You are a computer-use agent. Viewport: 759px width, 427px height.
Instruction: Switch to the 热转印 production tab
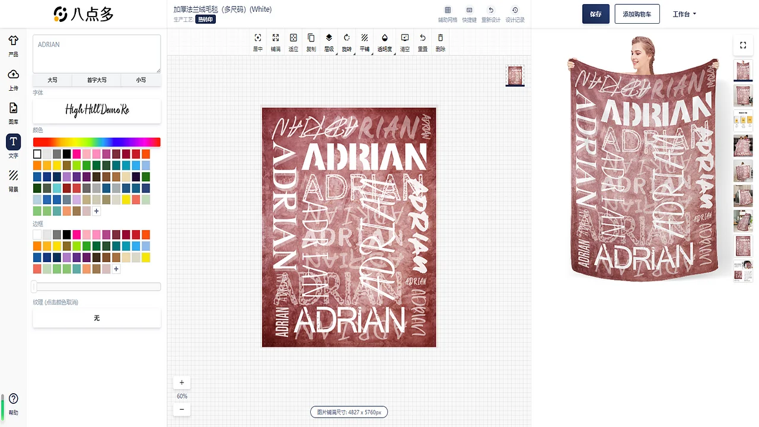(205, 20)
